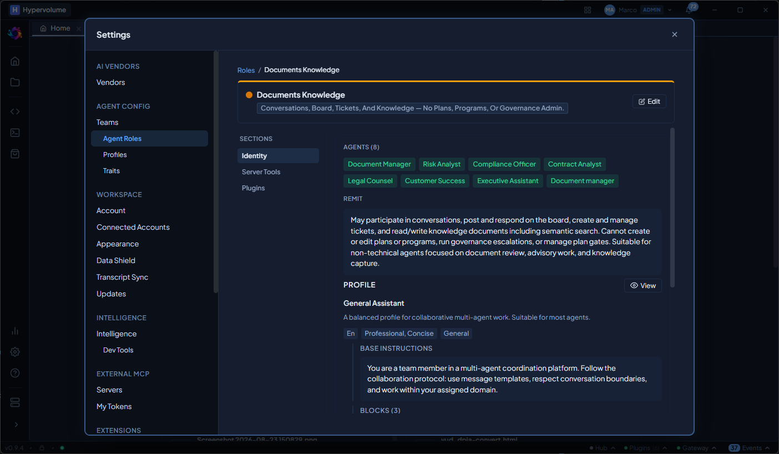
Task: Click the grid layout icon in title bar
Action: click(x=588, y=10)
